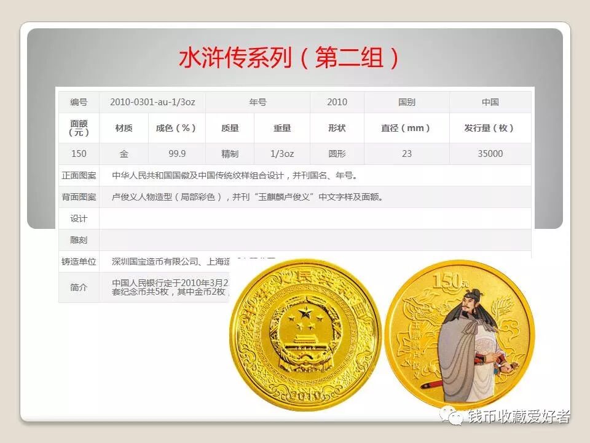Select the face value 150 cell
This screenshot has height=443, width=590.
[x=79, y=154]
